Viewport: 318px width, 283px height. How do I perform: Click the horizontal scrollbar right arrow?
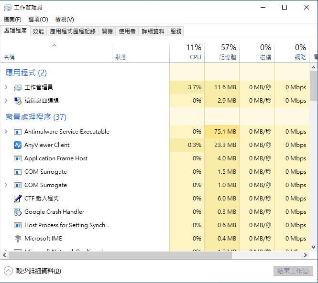tap(306, 255)
